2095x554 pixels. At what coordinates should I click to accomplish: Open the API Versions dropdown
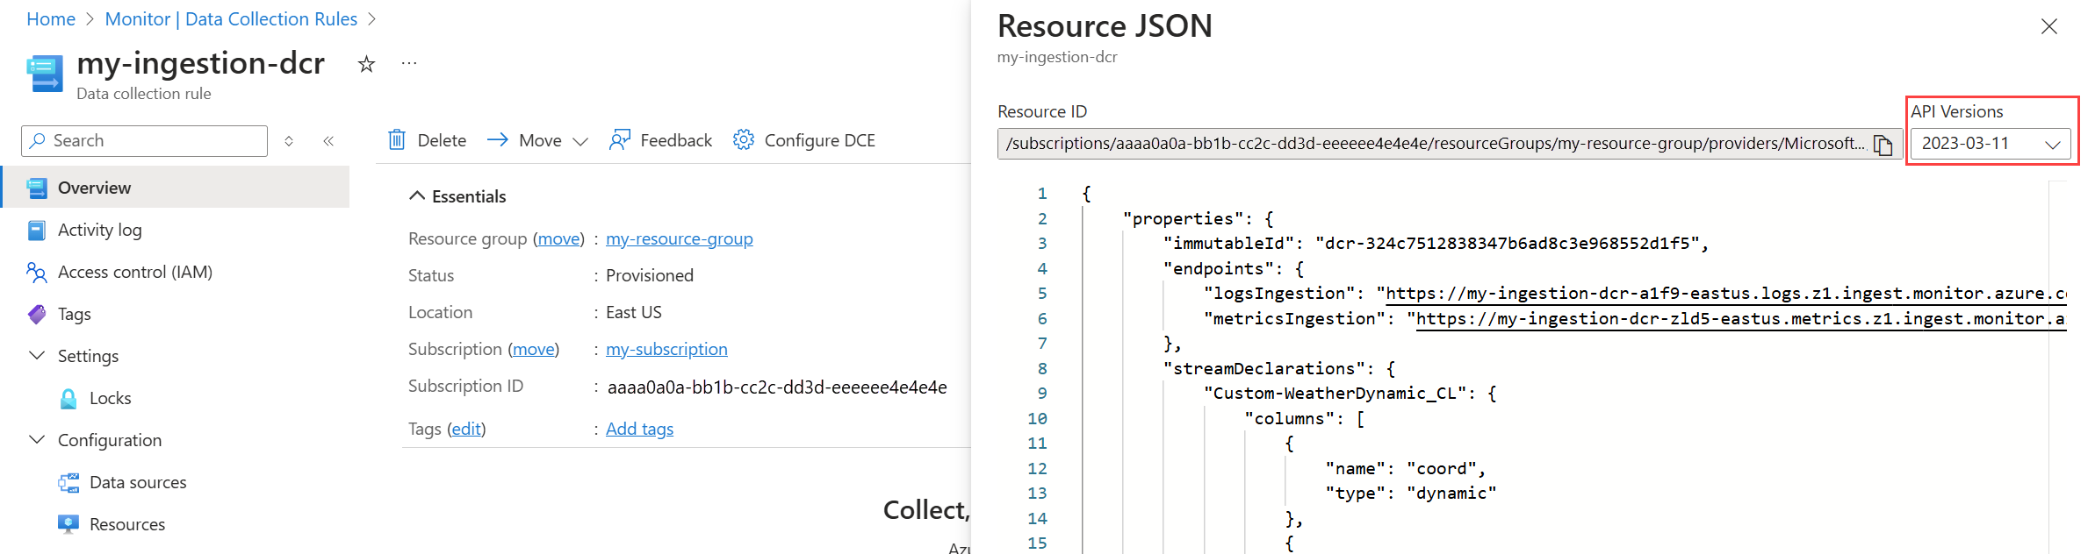coord(1990,144)
